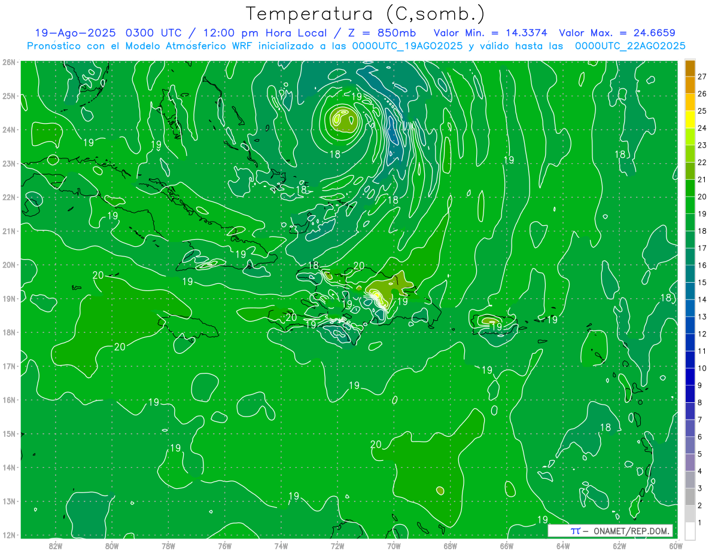Click the "24" label on the color scale
This screenshot has height=554, width=718.
[702, 128]
